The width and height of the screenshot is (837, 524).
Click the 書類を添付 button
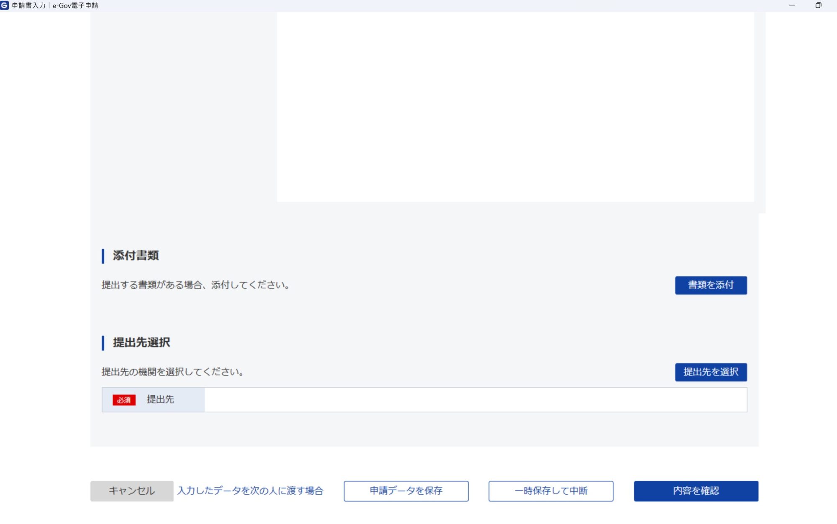click(x=711, y=285)
